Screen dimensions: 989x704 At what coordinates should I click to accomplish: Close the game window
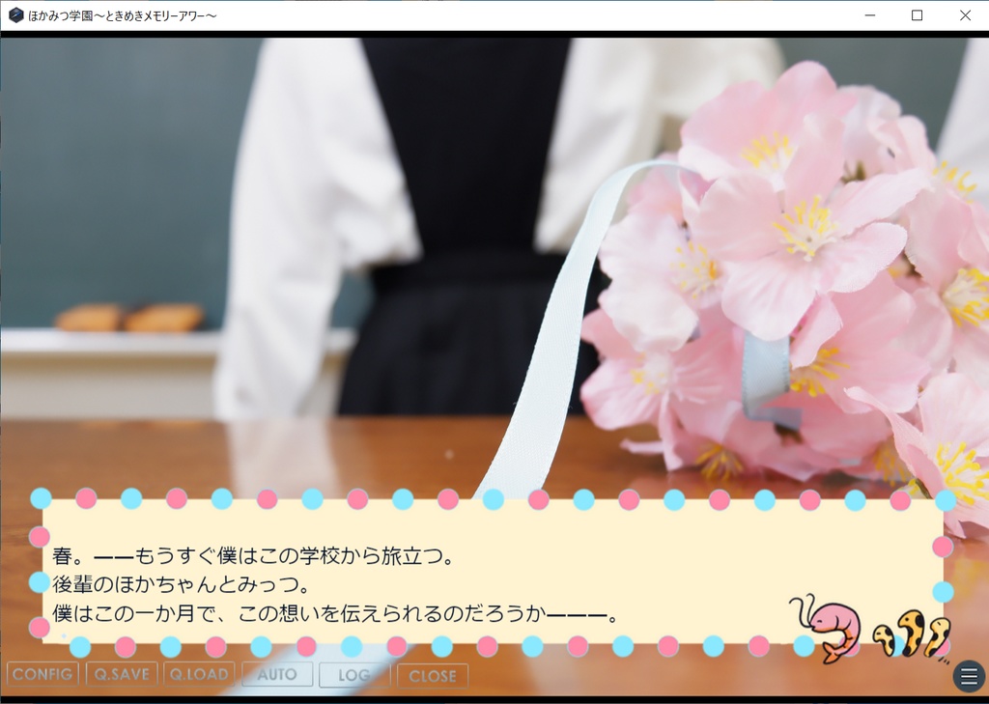[x=964, y=15]
